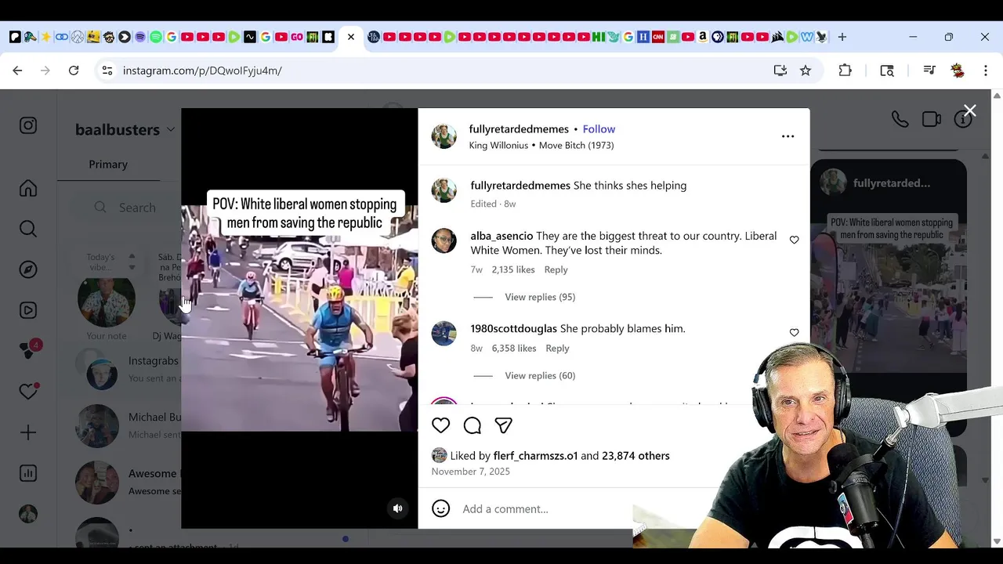Click November 7, 2025 post date
1003x564 pixels.
(x=470, y=472)
